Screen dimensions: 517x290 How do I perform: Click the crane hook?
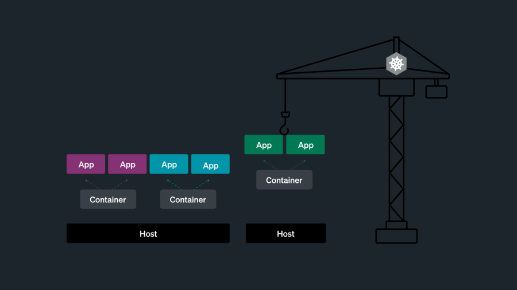click(285, 122)
